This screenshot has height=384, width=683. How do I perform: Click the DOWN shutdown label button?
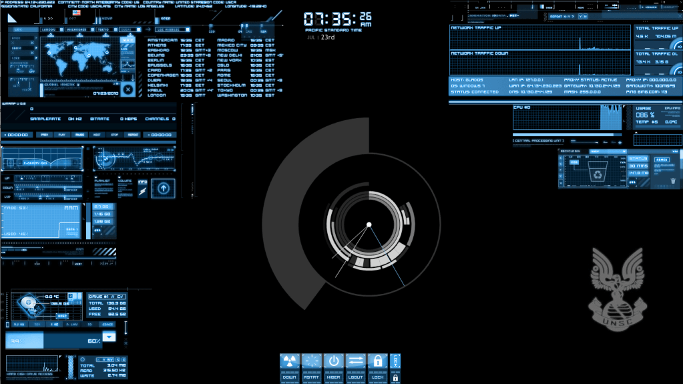pyautogui.click(x=289, y=377)
